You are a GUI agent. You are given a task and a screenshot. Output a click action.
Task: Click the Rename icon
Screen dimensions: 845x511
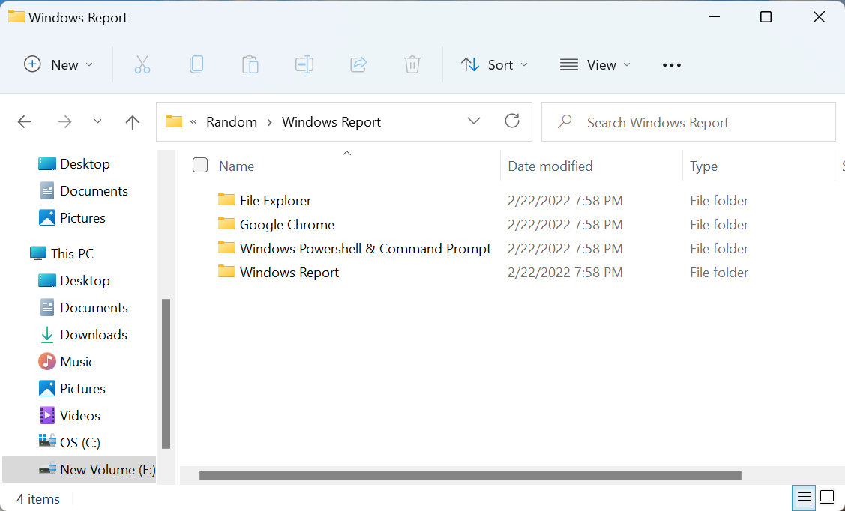click(304, 64)
